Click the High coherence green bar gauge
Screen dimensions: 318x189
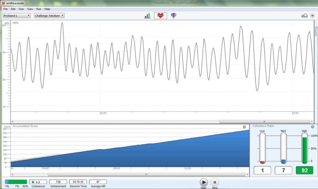pyautogui.click(x=304, y=149)
